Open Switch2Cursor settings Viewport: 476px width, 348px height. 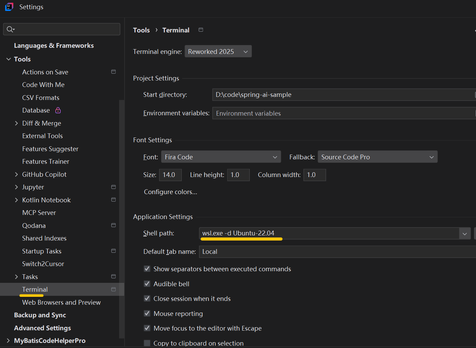point(43,264)
